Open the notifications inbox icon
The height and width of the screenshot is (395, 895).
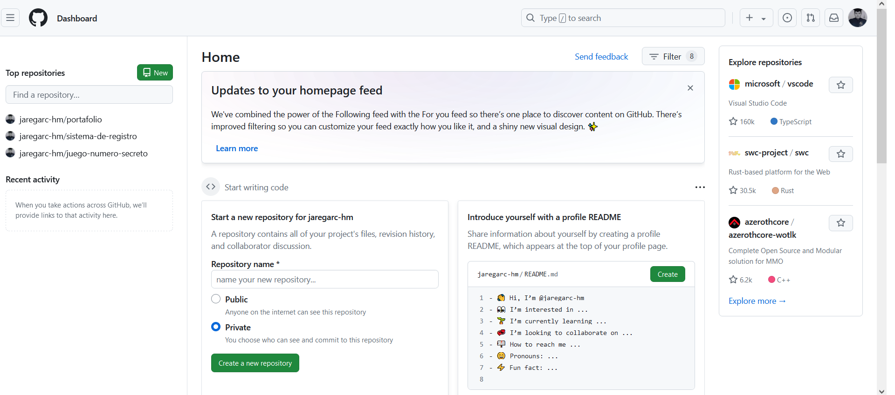coord(834,18)
